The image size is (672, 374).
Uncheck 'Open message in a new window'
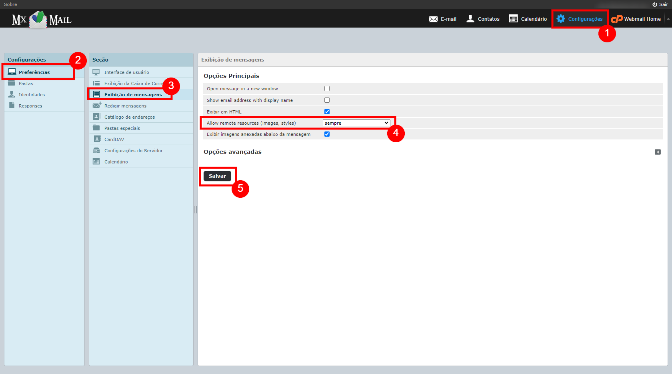pyautogui.click(x=327, y=88)
